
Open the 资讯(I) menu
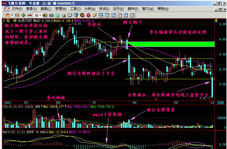pyautogui.click(x=104, y=9)
